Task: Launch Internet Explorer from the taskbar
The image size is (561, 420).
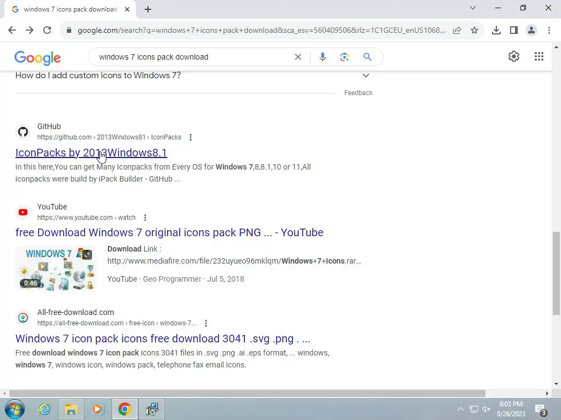Action: pos(45,409)
